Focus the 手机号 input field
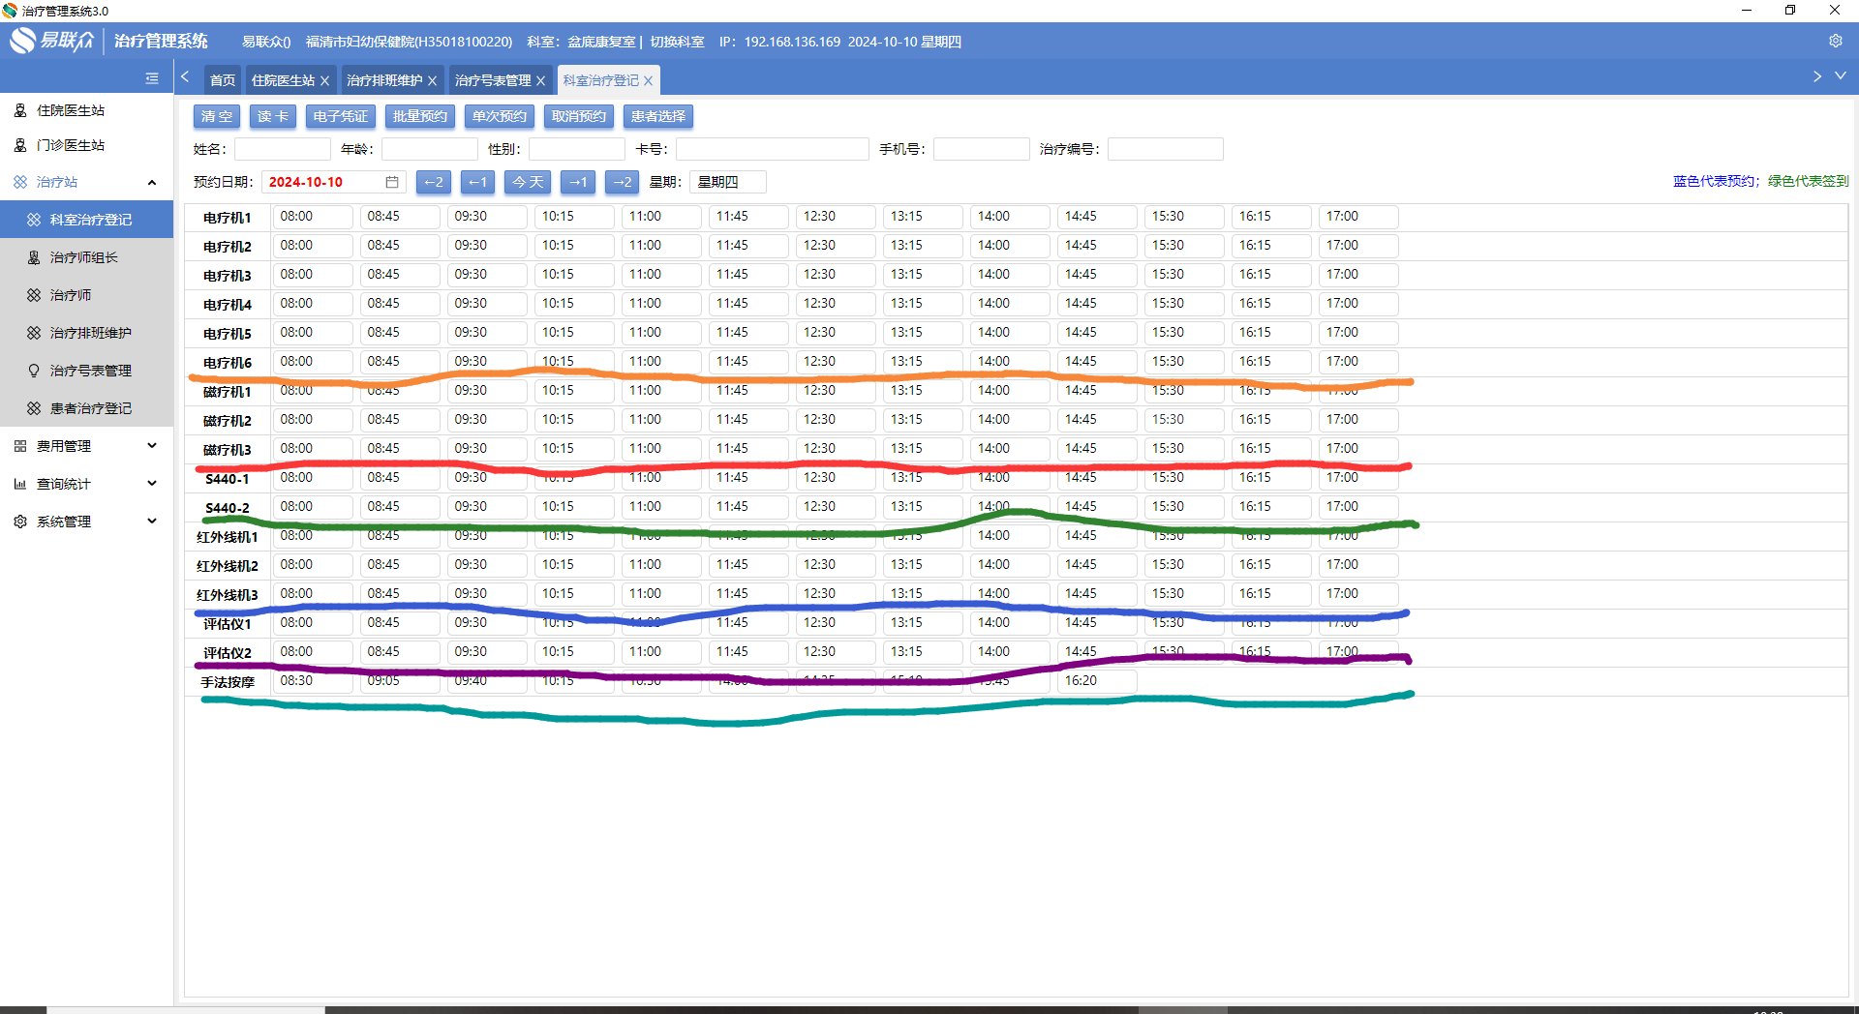 [x=982, y=149]
